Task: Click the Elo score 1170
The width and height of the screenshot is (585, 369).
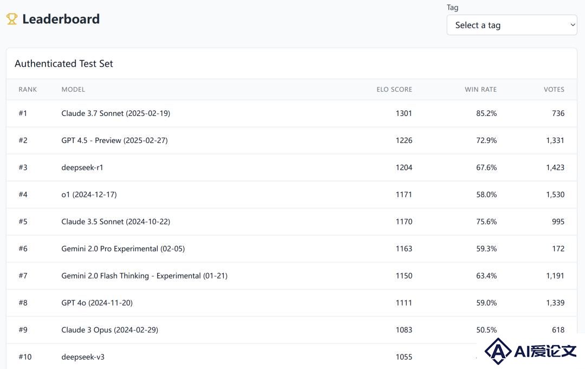Action: [404, 222]
